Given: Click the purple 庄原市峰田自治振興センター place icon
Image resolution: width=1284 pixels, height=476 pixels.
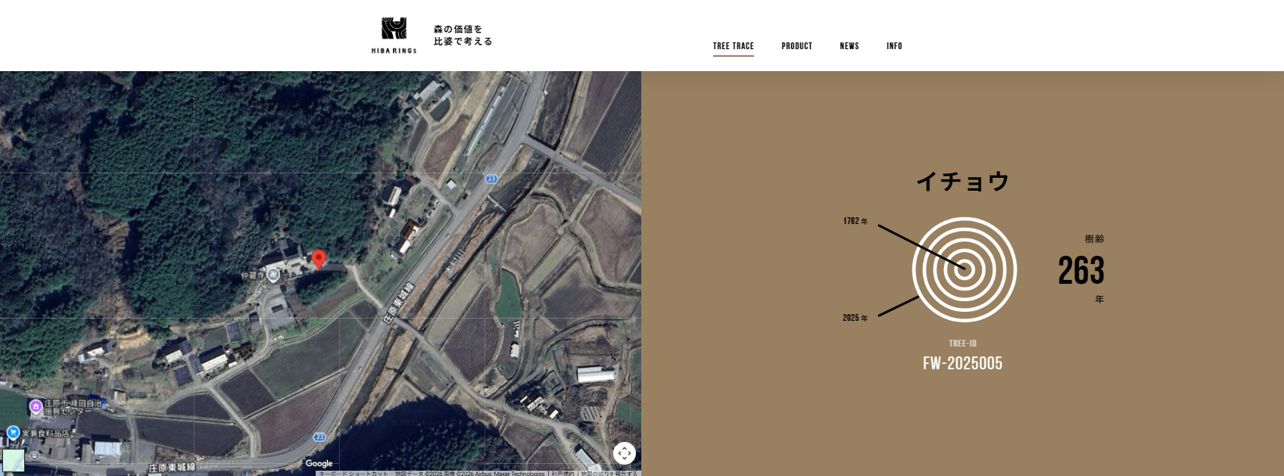Looking at the screenshot, I should [36, 407].
